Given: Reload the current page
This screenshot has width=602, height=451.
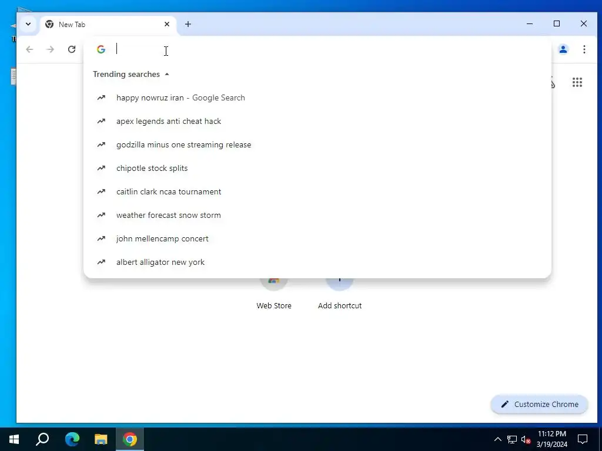Looking at the screenshot, I should click(x=71, y=49).
